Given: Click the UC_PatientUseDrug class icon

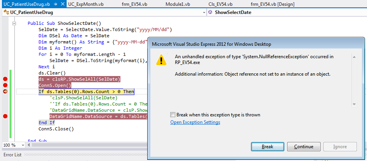Looking at the screenshot, I should pos(6,12).
